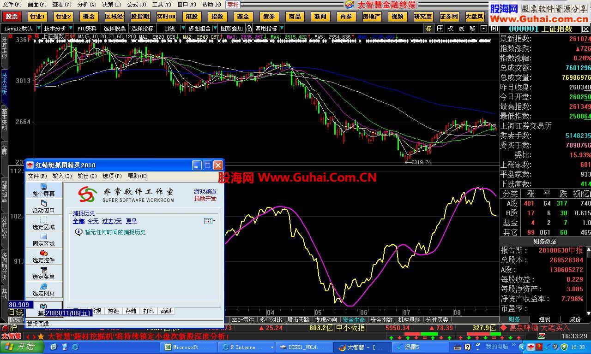Expand the 技术分析 dropdown arrow

coord(70,28)
